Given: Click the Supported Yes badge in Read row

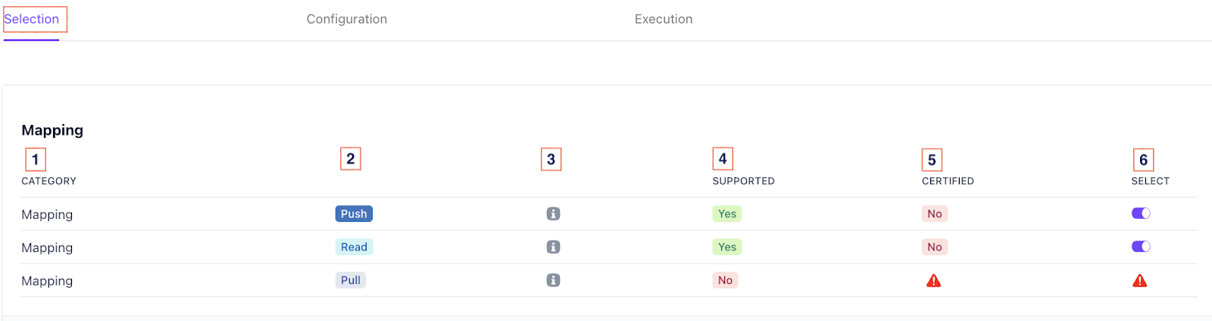Looking at the screenshot, I should [727, 247].
